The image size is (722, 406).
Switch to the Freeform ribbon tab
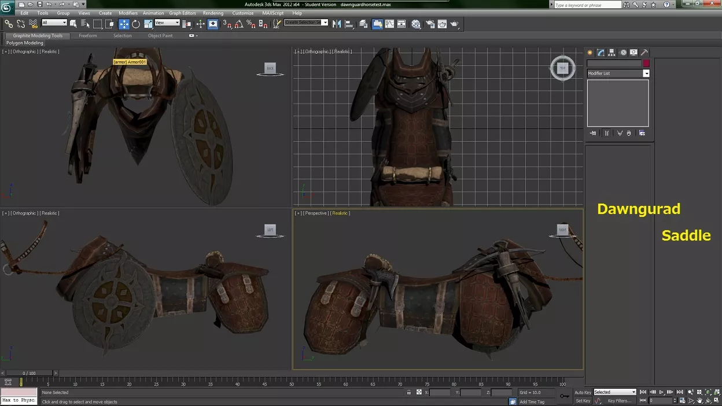(x=88, y=36)
